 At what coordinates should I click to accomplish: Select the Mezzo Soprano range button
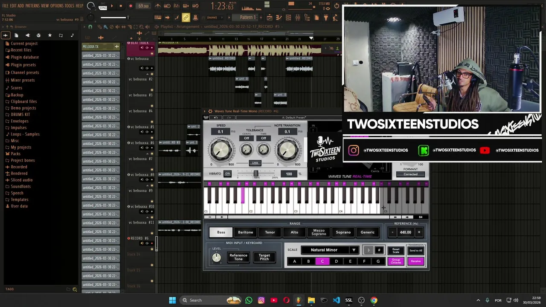(x=319, y=232)
